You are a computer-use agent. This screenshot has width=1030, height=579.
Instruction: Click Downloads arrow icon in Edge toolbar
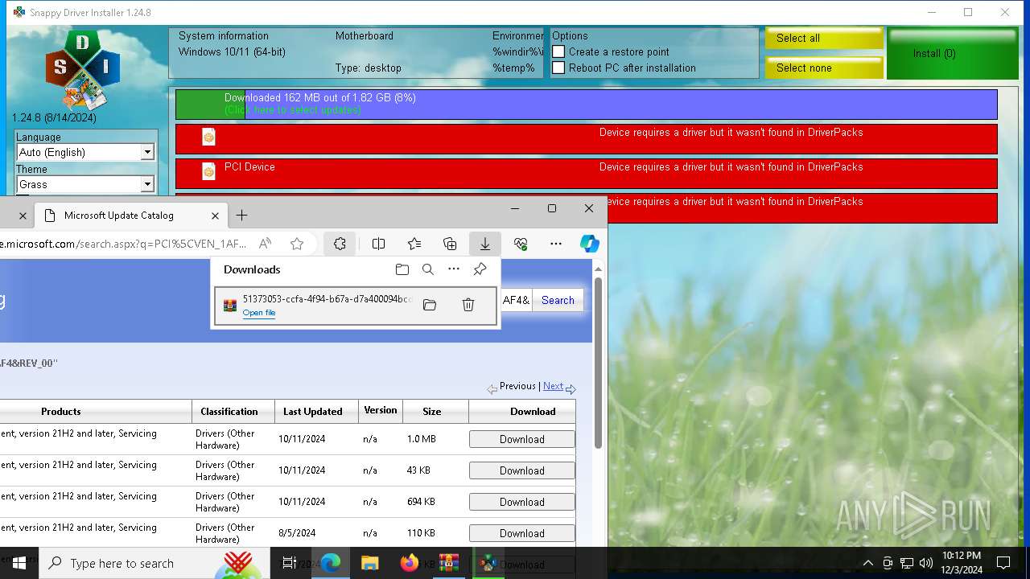[485, 244]
